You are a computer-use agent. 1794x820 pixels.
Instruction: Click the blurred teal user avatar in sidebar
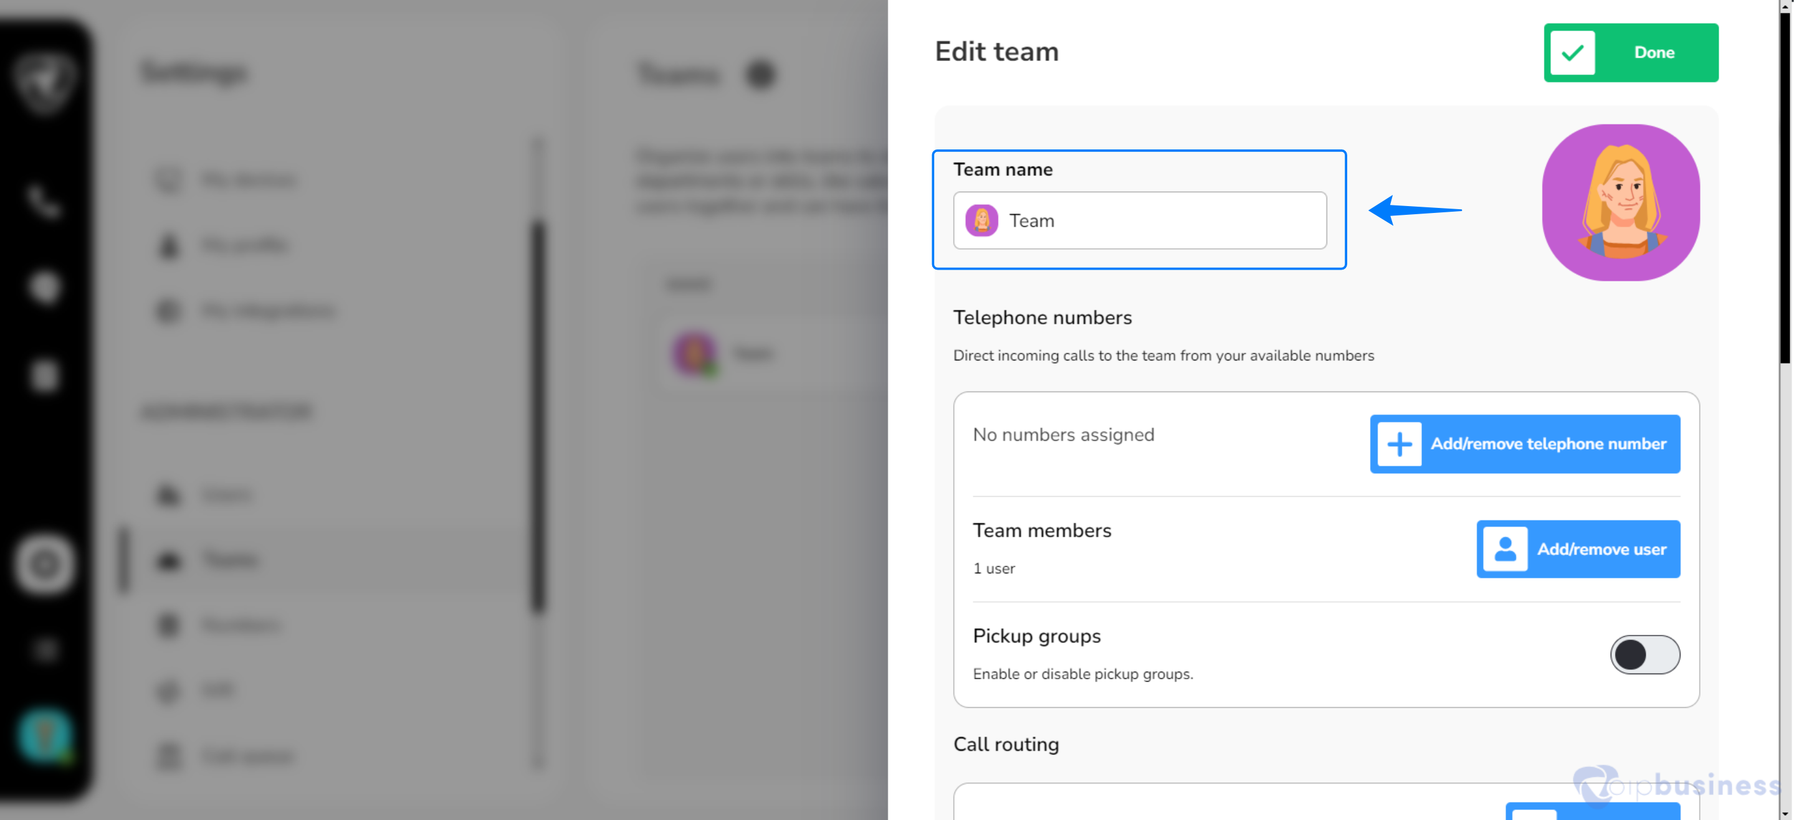pos(45,735)
